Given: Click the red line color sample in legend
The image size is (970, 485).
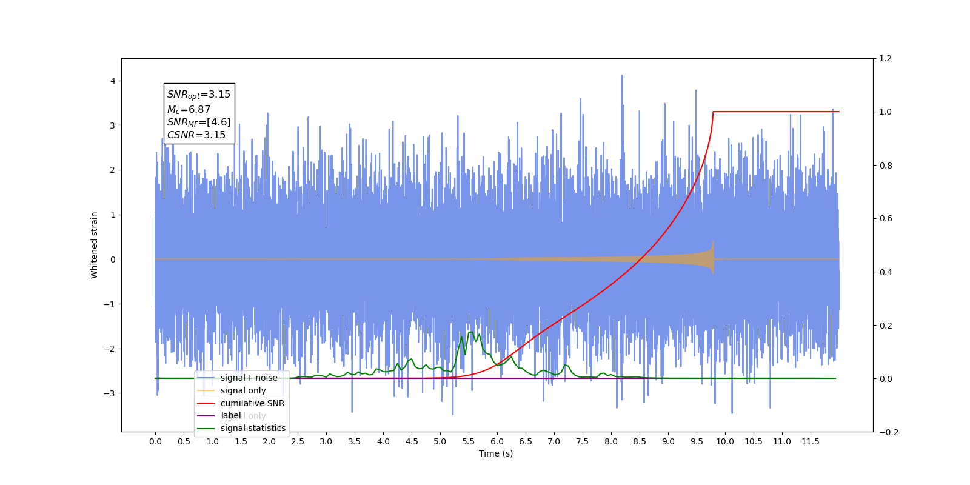Looking at the screenshot, I should (206, 403).
